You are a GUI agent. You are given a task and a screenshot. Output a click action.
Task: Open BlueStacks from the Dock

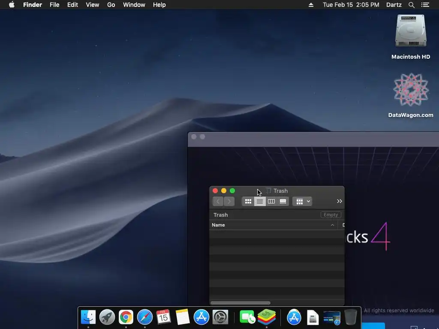pyautogui.click(x=266, y=317)
